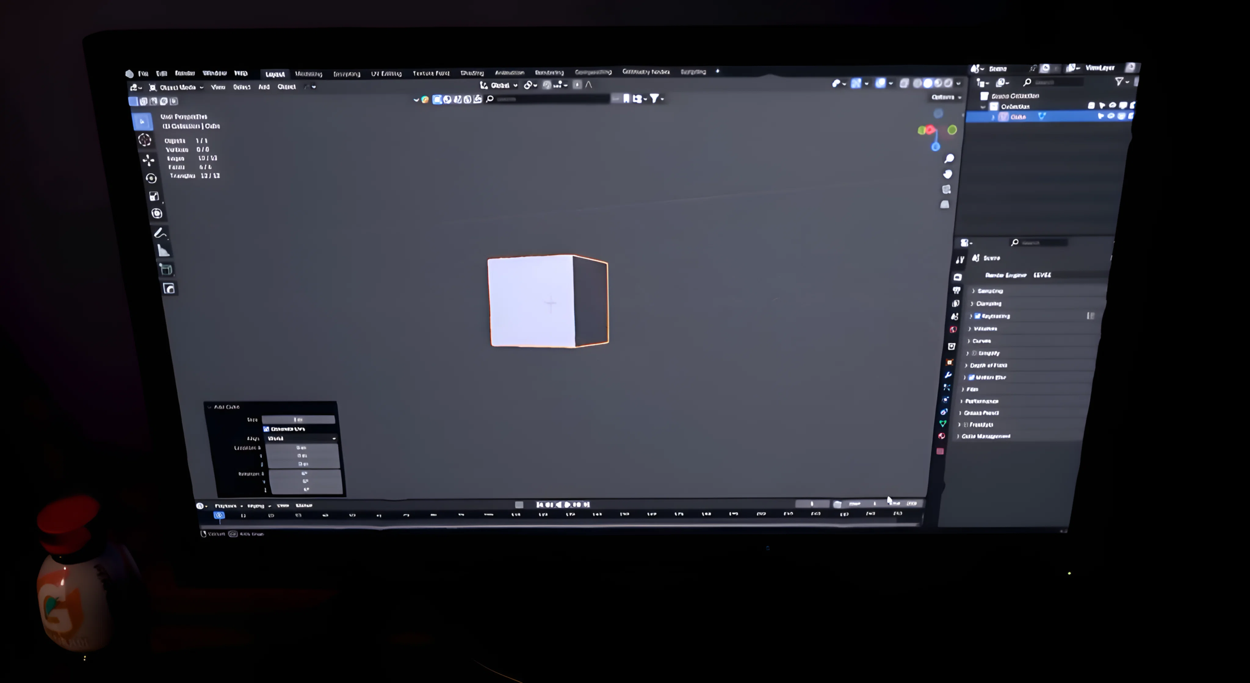Play animation in the timeline
The image size is (1250, 683).
click(567, 505)
